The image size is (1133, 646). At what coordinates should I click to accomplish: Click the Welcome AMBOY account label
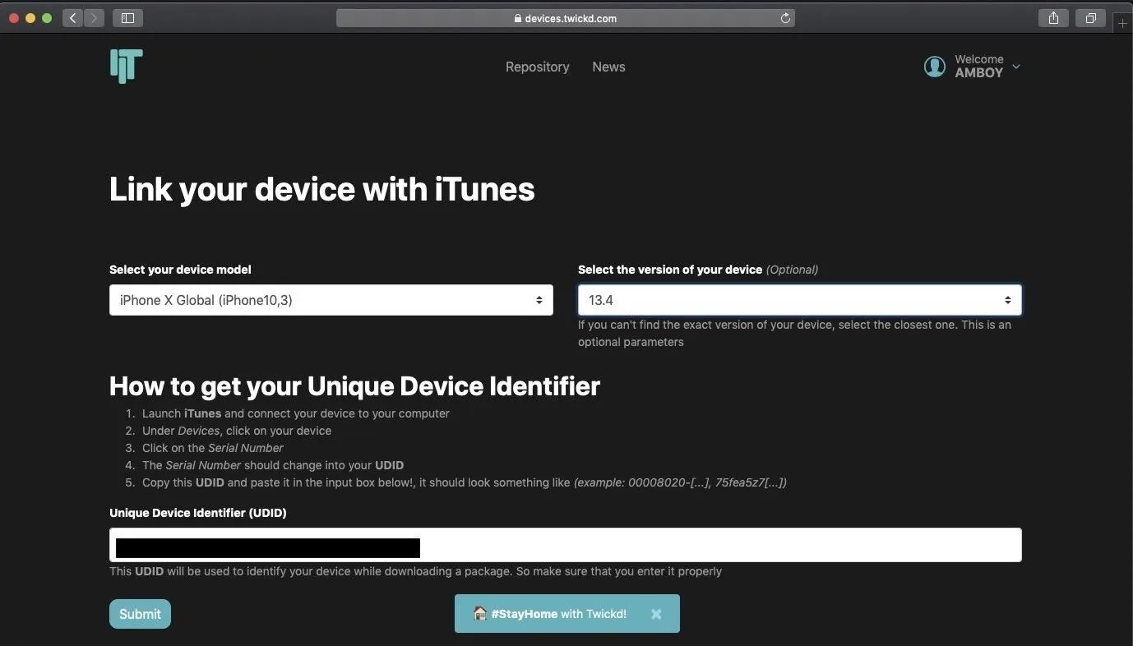click(978, 66)
